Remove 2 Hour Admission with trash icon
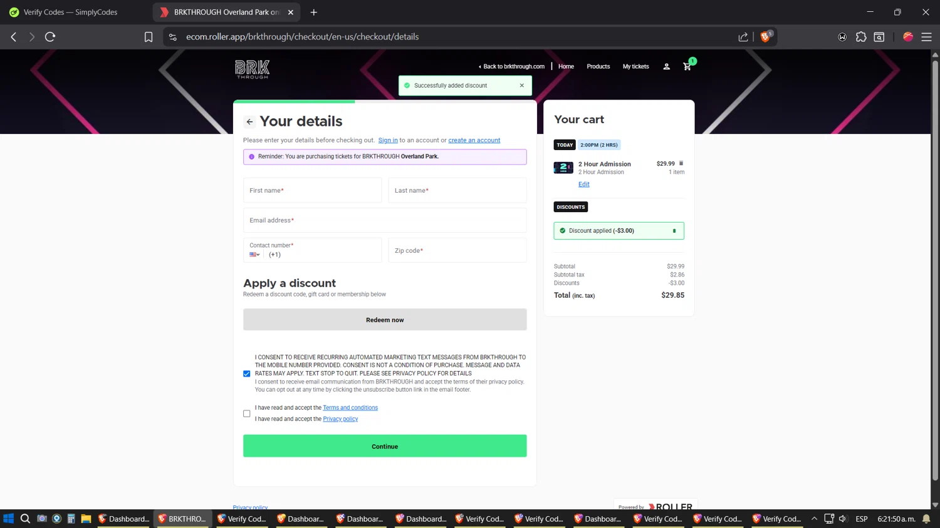 point(681,163)
